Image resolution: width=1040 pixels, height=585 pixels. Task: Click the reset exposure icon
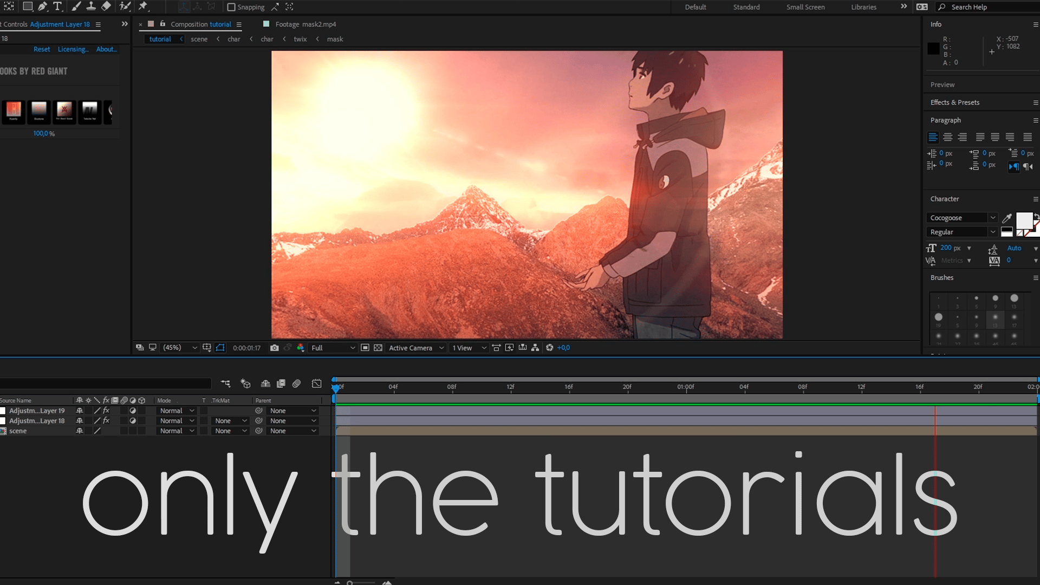[549, 348]
